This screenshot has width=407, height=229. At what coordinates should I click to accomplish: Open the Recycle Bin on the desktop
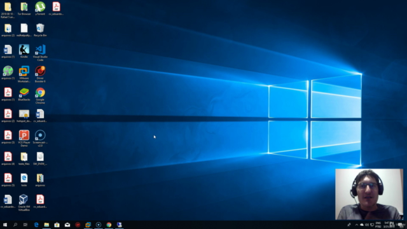[40, 30]
